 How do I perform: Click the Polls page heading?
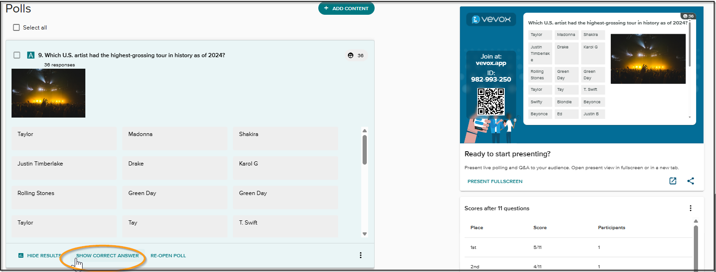(x=18, y=9)
